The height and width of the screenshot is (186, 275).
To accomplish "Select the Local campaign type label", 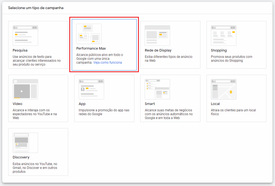I will point(215,104).
